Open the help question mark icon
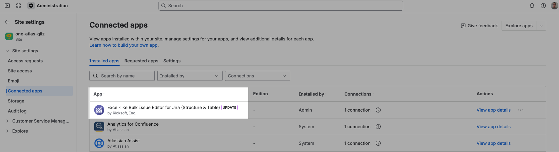Screen dimensions: 559x152 point(543,6)
